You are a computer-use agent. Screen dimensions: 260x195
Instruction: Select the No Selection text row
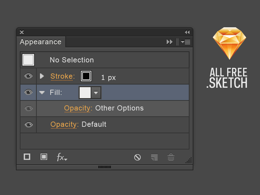[71, 60]
